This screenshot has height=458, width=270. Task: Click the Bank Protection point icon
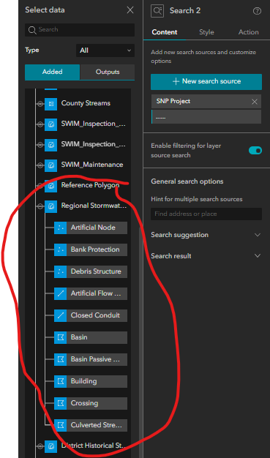pyautogui.click(x=61, y=249)
